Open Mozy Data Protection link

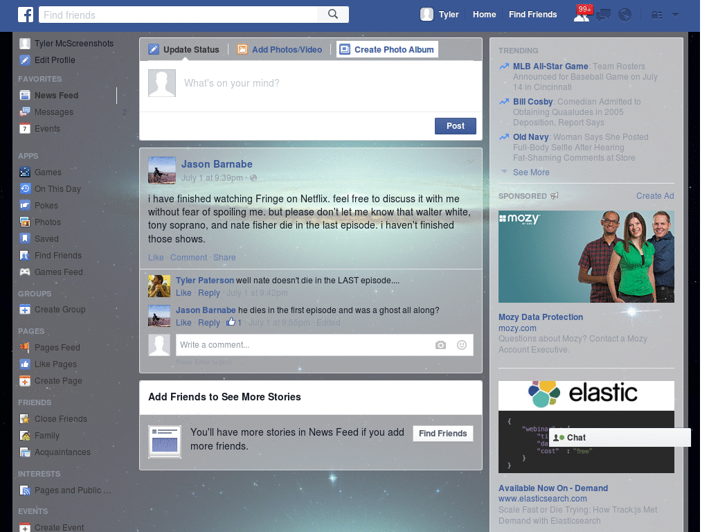pos(540,317)
